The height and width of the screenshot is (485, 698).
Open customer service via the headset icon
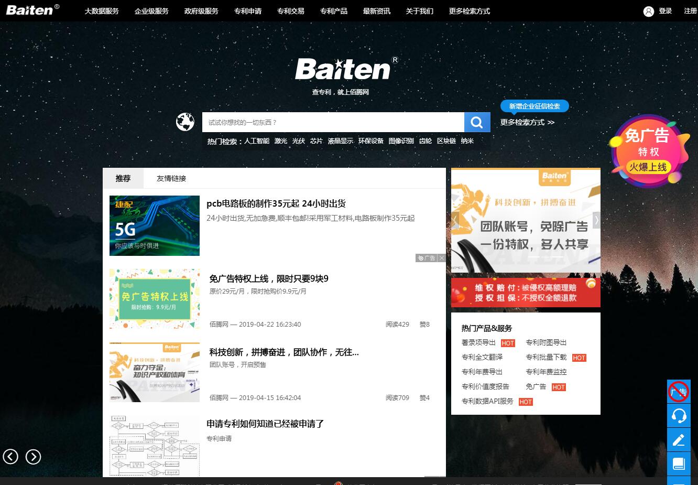click(x=679, y=416)
